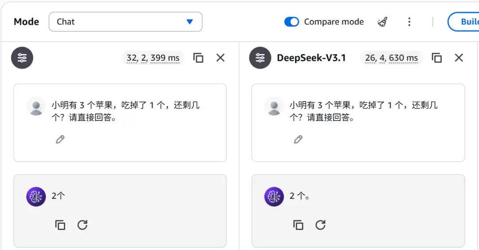Click the left panel duplicate icon in header
Viewport: 479px width, 250px height.
tap(198, 58)
